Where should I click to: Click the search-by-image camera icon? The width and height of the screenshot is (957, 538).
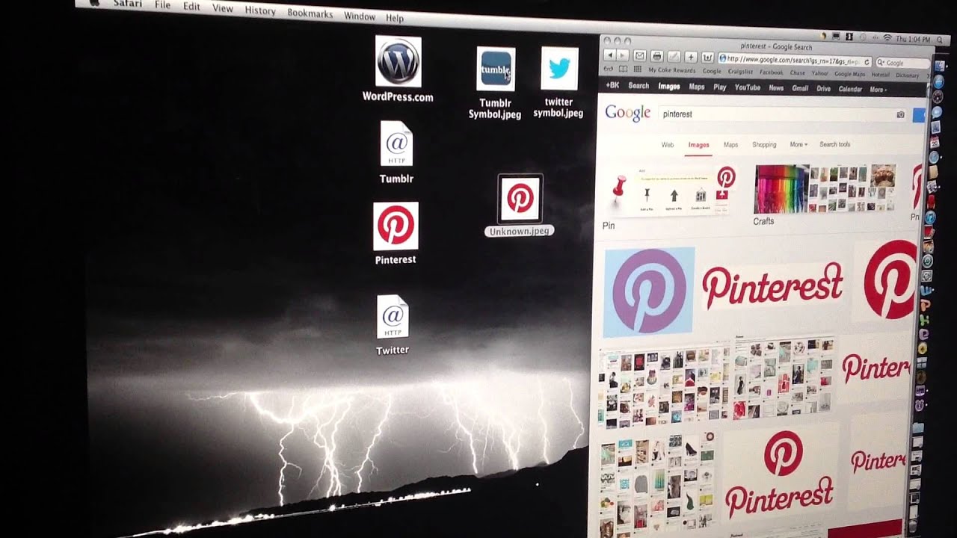pos(900,114)
